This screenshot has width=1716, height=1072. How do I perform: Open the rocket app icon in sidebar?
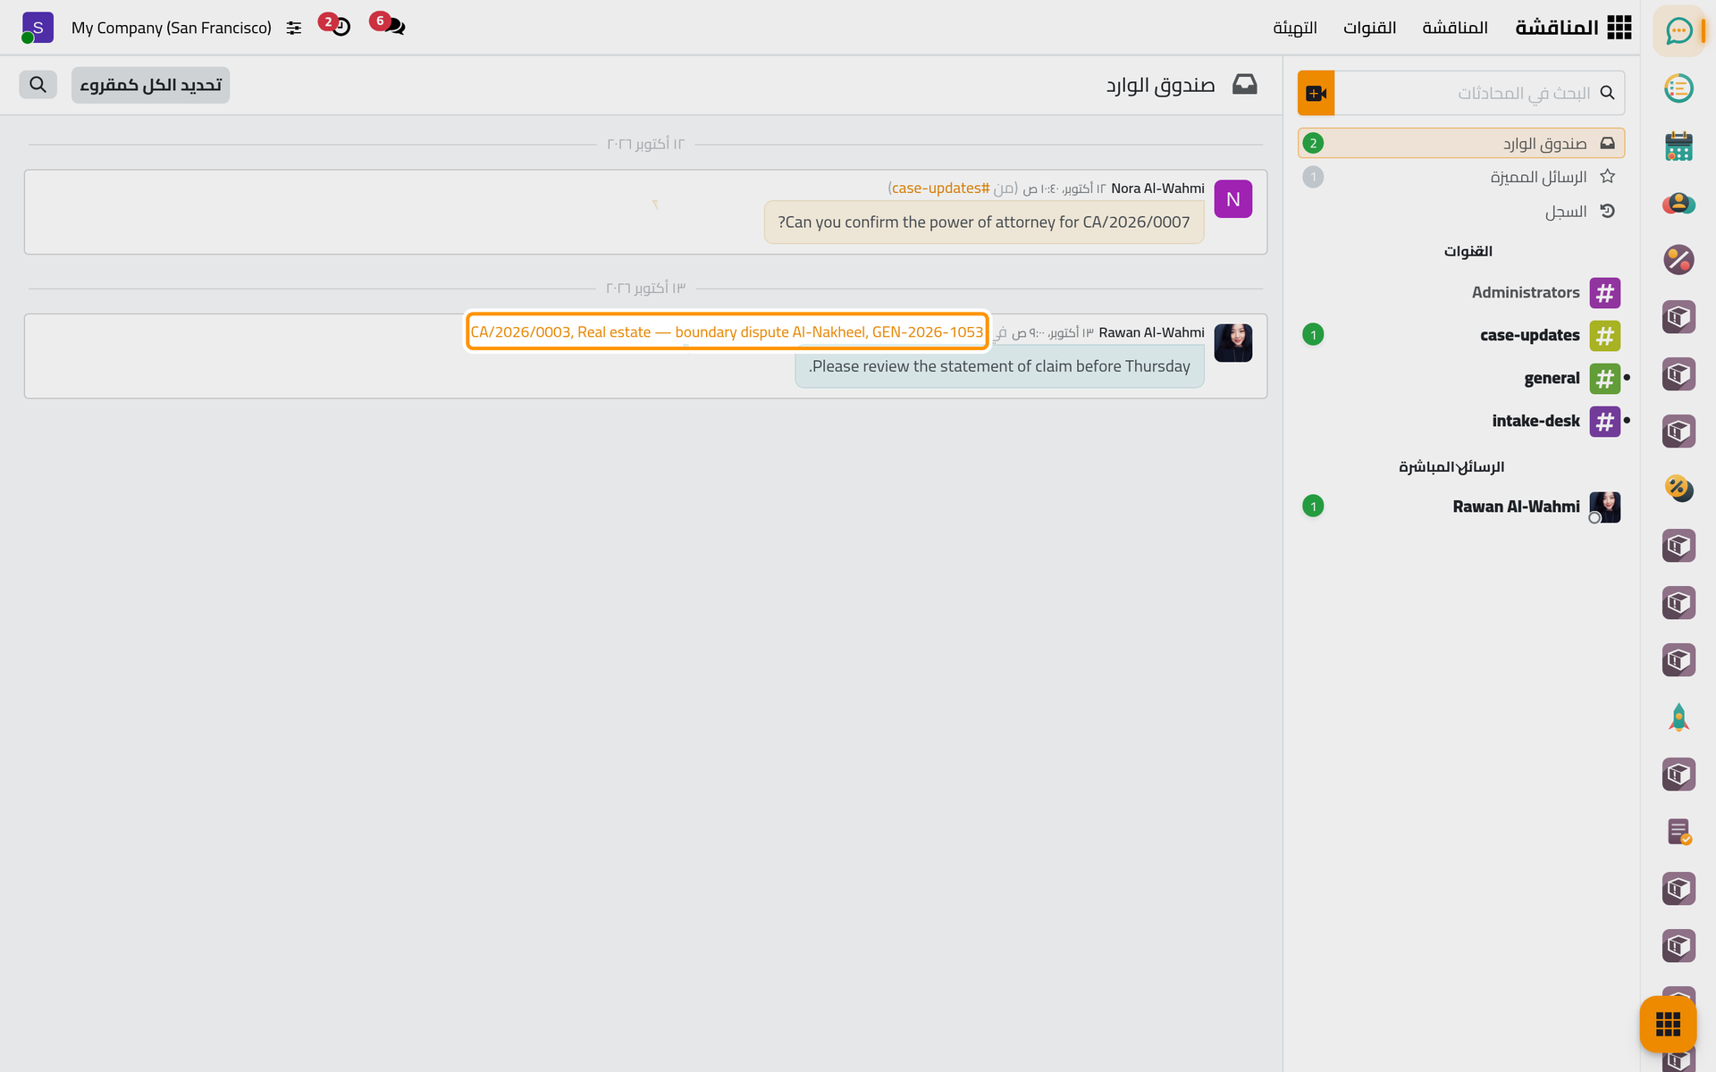click(x=1678, y=717)
